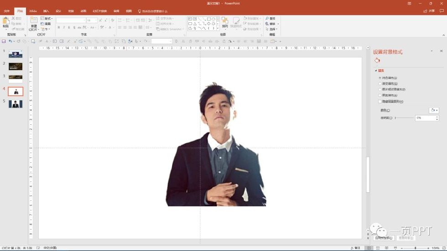
Task: Expand the shapes gallery more arrow
Action: (x=218, y=28)
